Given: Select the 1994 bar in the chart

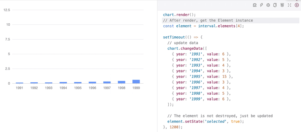Looking at the screenshot, I should 63,83.
